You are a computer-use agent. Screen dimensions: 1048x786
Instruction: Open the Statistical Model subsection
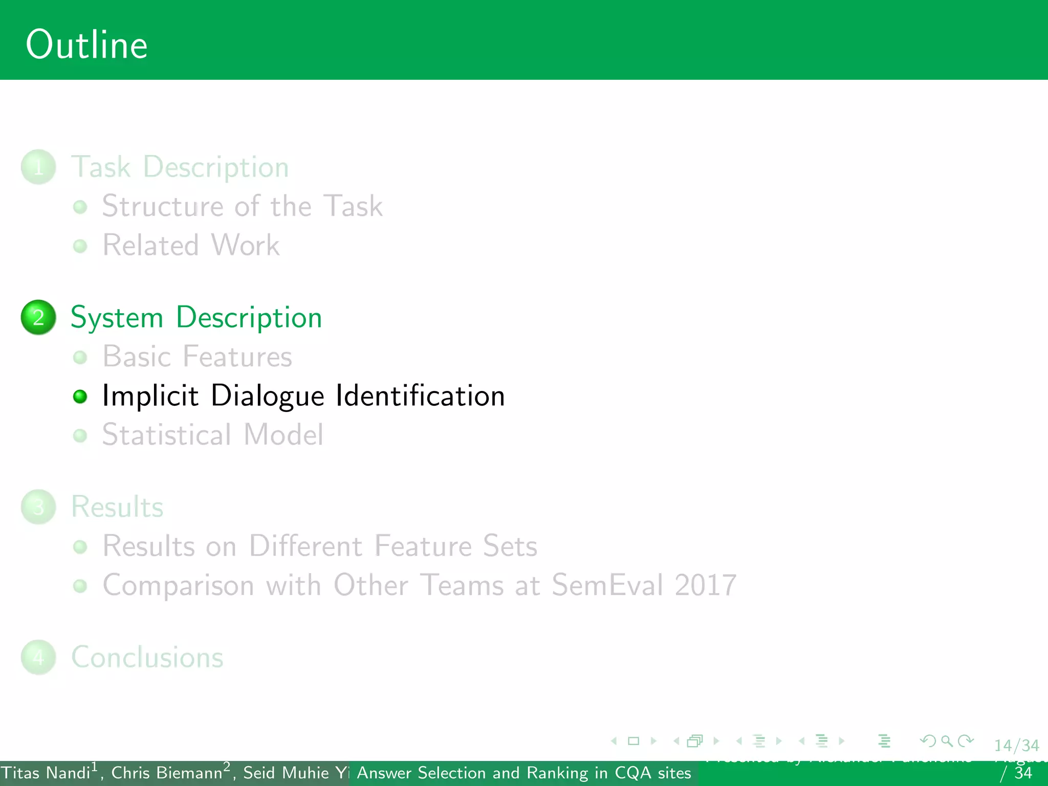click(213, 435)
